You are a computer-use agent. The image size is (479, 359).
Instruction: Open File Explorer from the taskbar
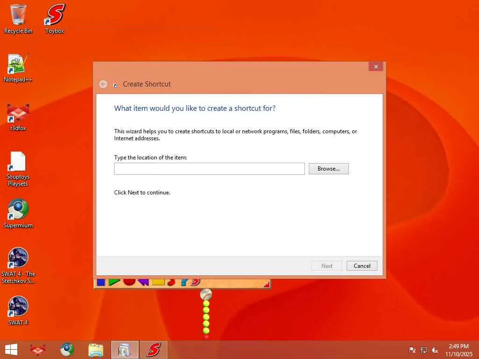click(x=95, y=350)
